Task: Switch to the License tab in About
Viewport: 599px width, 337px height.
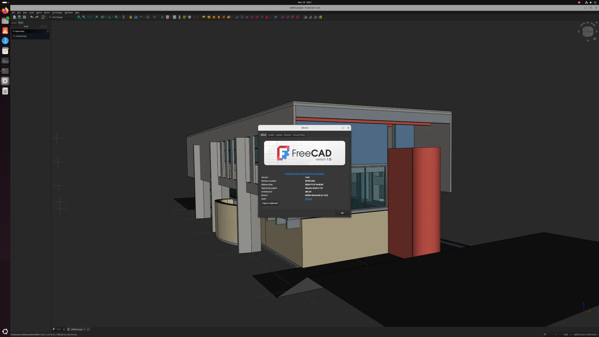Action: pos(279,135)
